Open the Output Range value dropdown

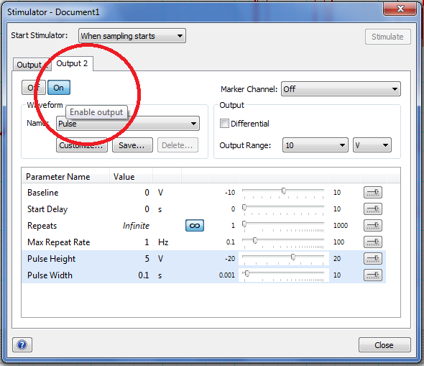[315, 145]
